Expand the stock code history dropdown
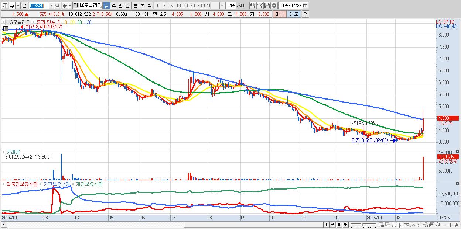Screen dimensions: 461x229 point(51,6)
